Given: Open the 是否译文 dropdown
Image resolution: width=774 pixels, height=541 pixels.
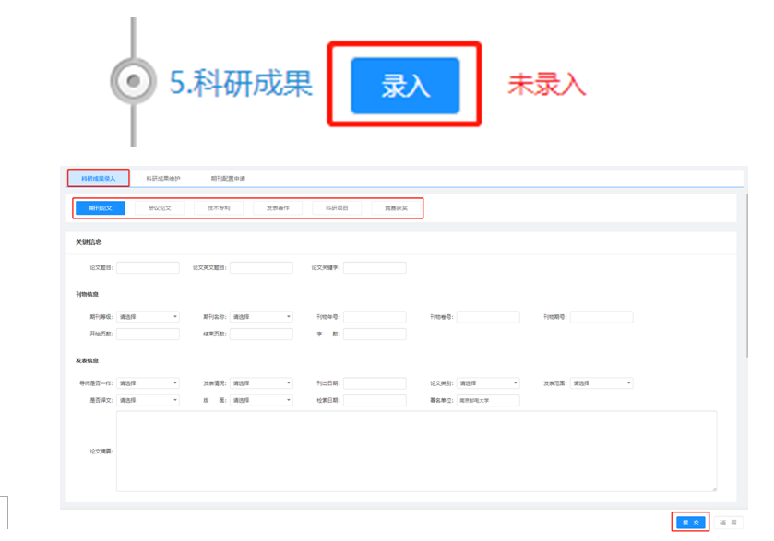Looking at the screenshot, I should 149,400.
